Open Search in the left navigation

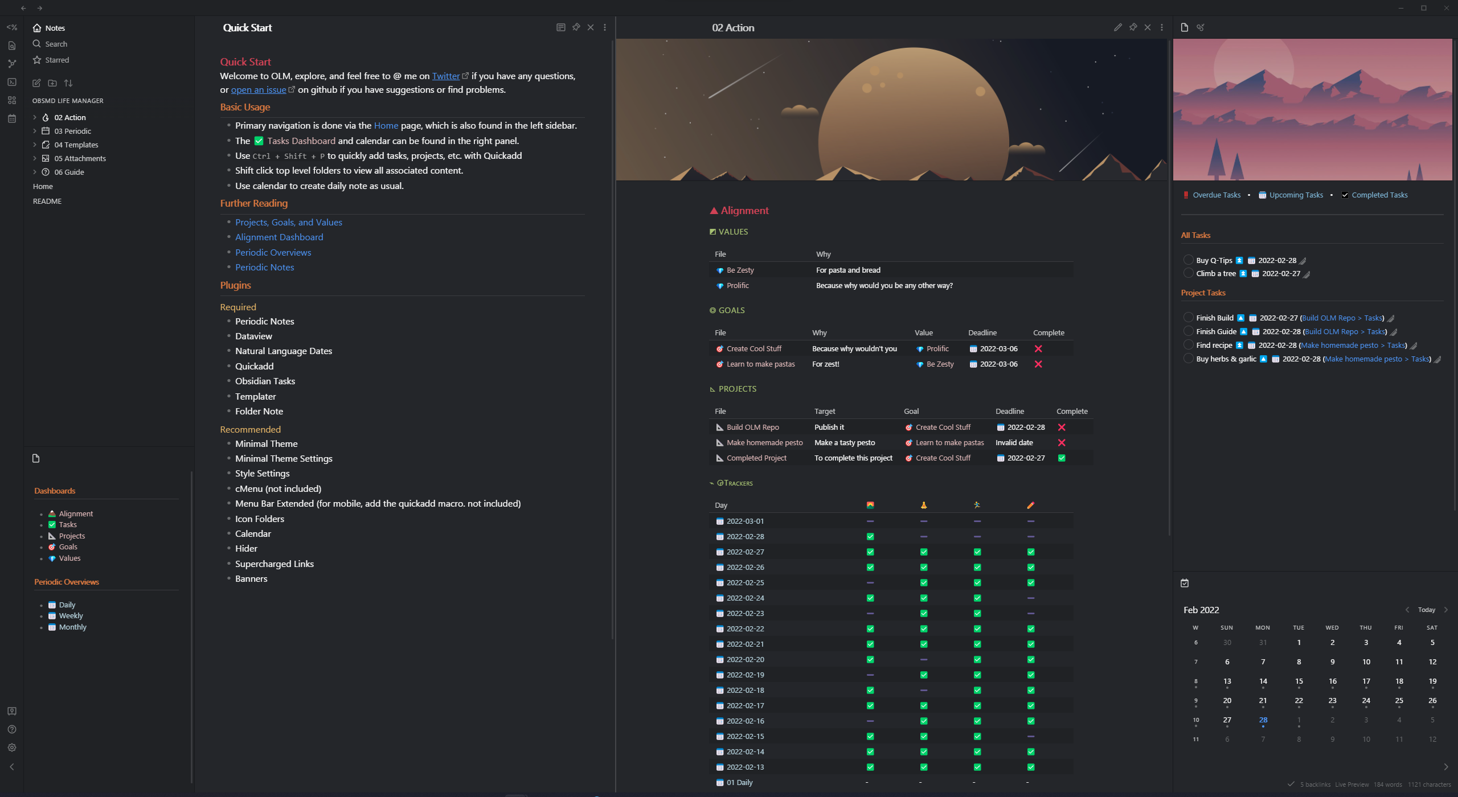click(x=50, y=44)
